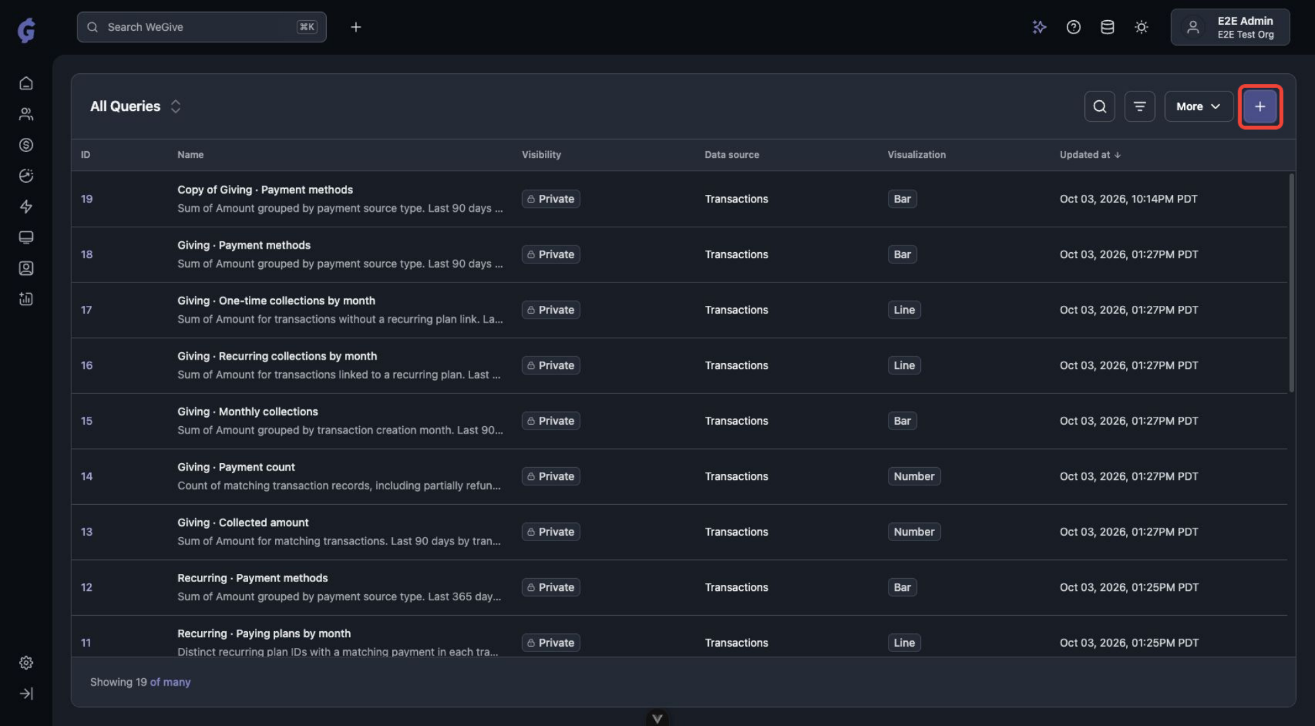Open the Settings gear in sidebar
Screen dimensions: 1315x726
(26, 663)
